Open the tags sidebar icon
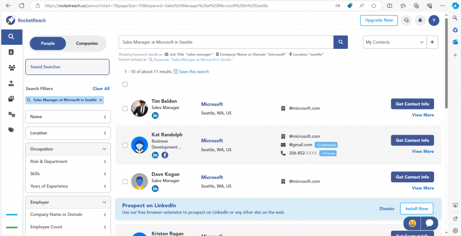 (11, 130)
